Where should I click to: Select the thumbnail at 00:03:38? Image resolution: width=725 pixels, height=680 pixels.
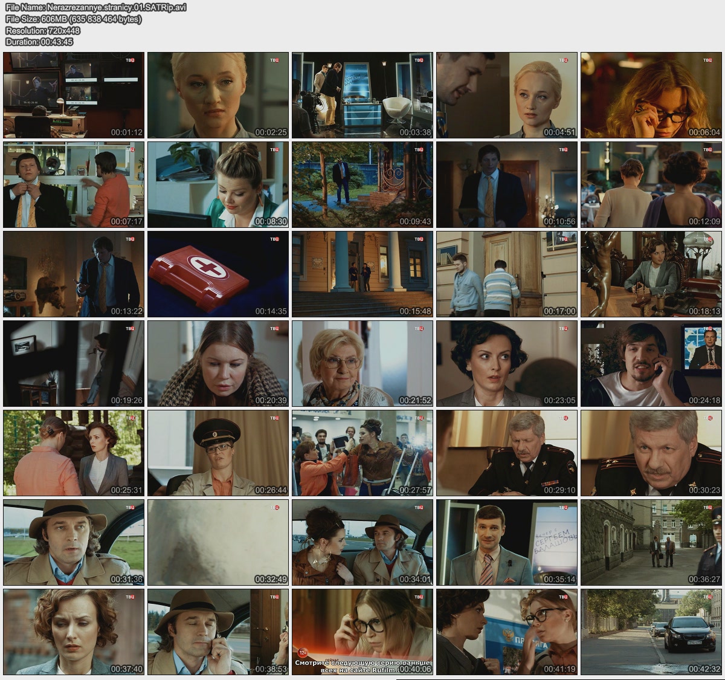click(x=362, y=96)
